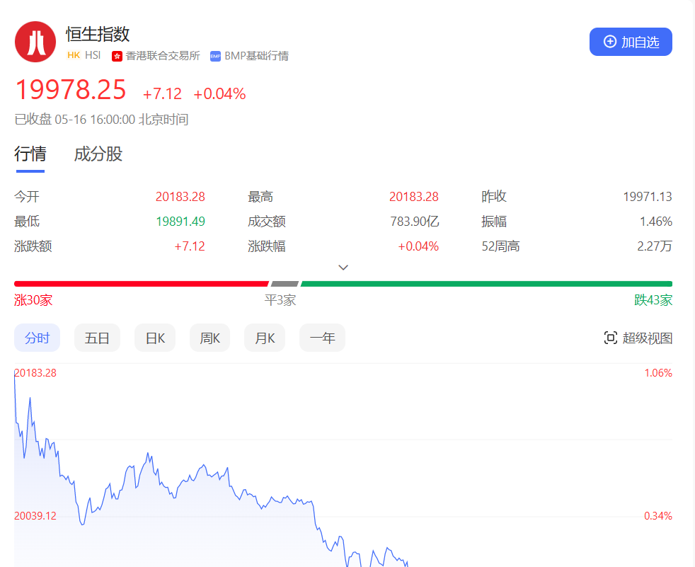695x567 pixels.
Task: Click the green 跌43家 decliners bar
Action: [x=486, y=284]
